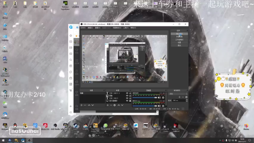Open OBS Studio desktop shortcut
Viewport: 254px width, 143px height.
click(x=55, y=126)
